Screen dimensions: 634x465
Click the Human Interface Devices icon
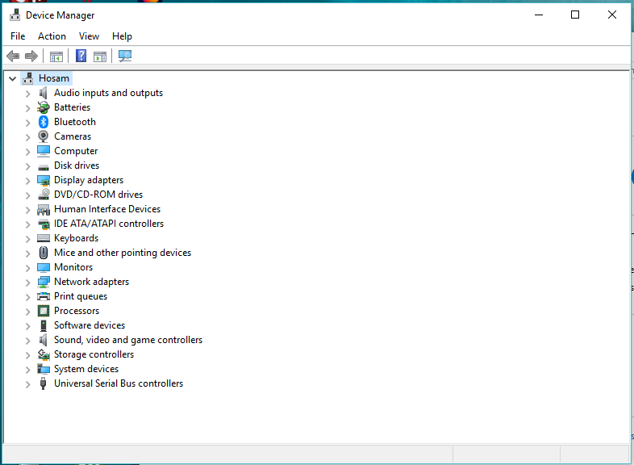click(44, 209)
